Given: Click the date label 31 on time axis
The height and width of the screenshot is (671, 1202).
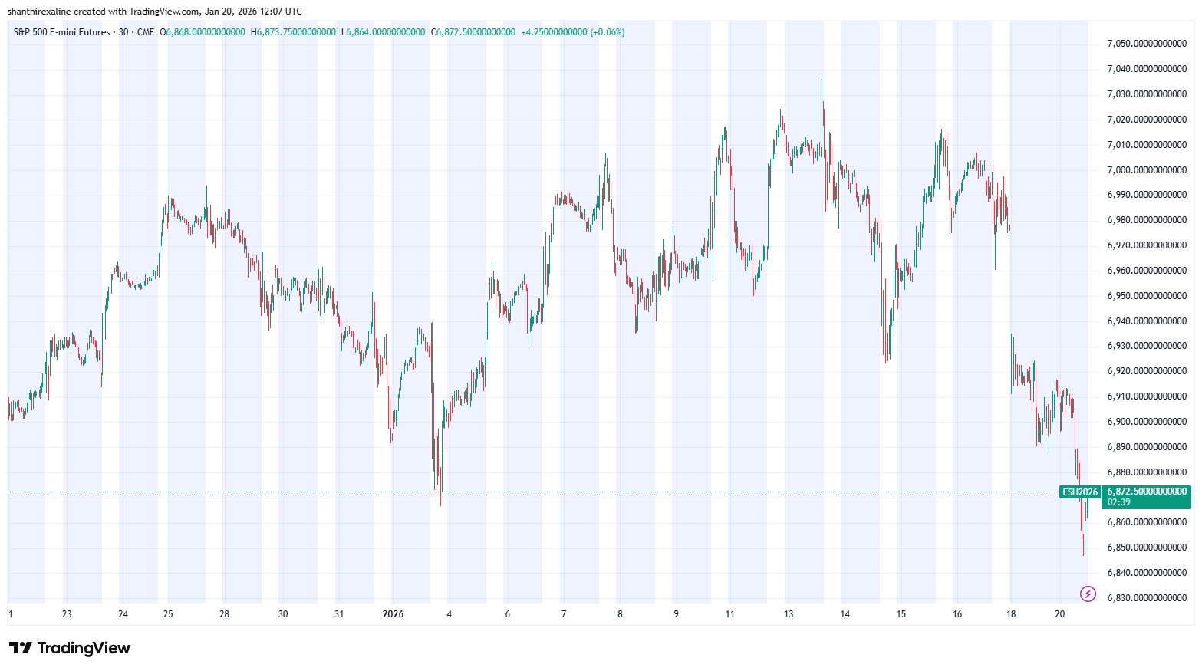Looking at the screenshot, I should (339, 614).
